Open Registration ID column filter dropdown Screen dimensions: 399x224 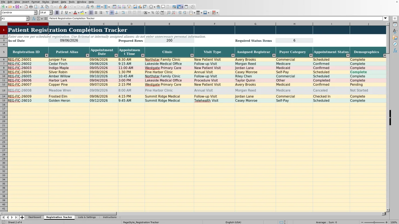(x=47, y=55)
